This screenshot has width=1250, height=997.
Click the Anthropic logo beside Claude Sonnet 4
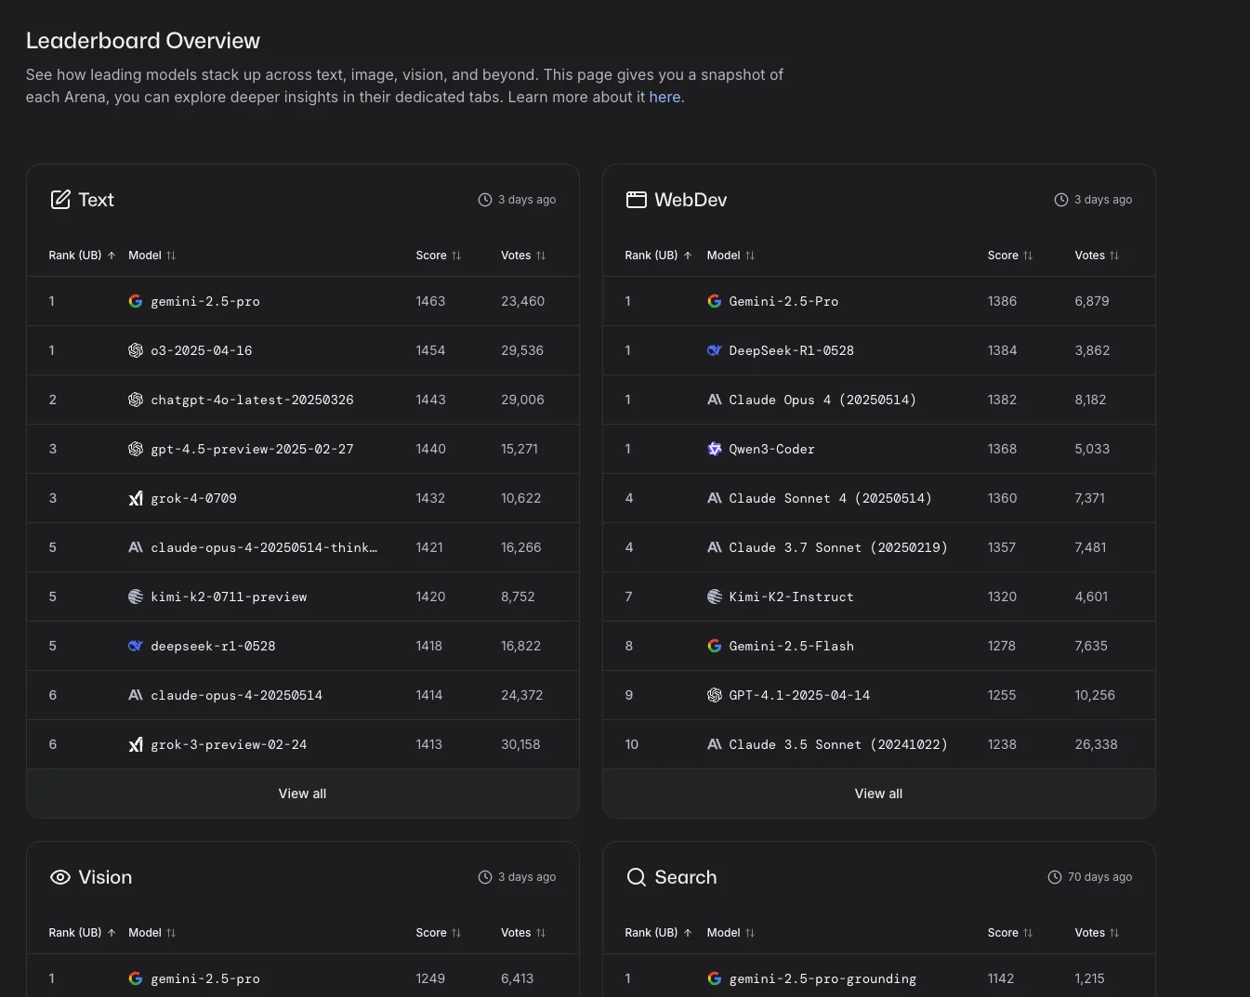tap(714, 498)
